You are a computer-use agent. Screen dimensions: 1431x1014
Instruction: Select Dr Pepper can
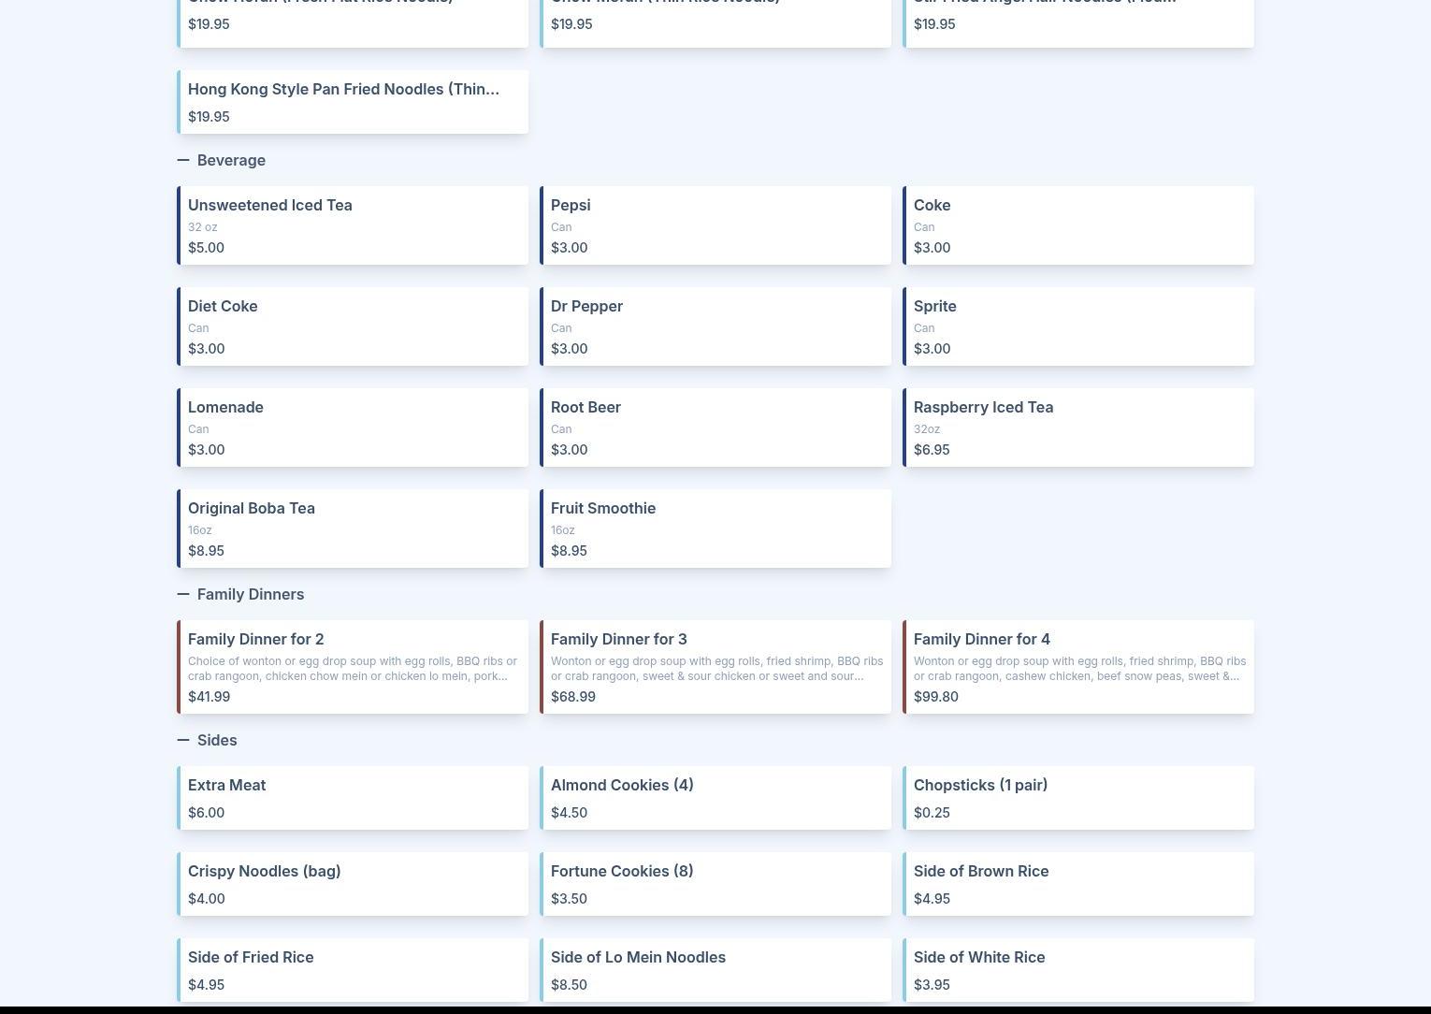[715, 326]
